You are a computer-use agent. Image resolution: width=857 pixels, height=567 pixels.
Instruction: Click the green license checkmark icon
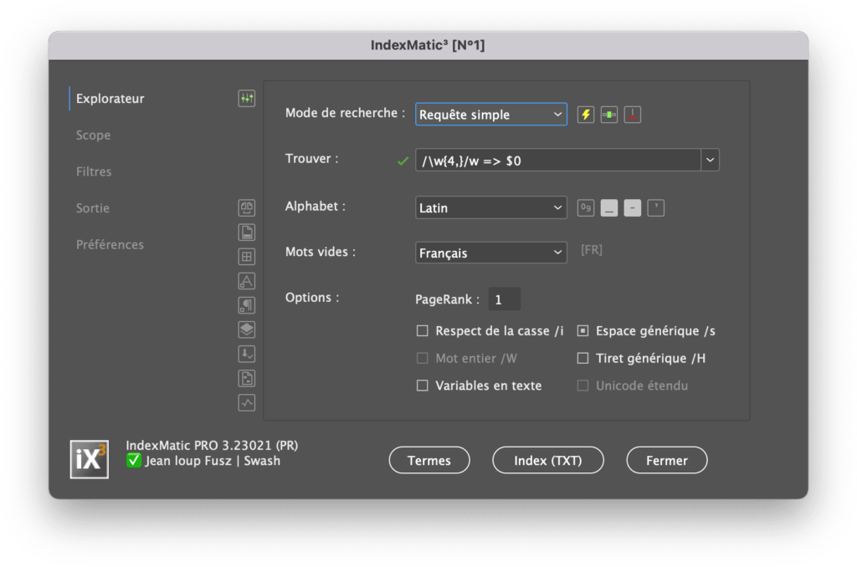click(x=133, y=461)
